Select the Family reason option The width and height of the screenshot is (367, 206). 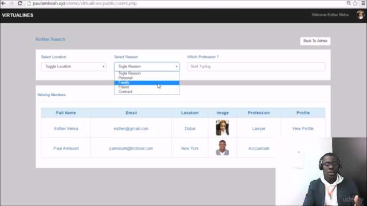pyautogui.click(x=147, y=82)
